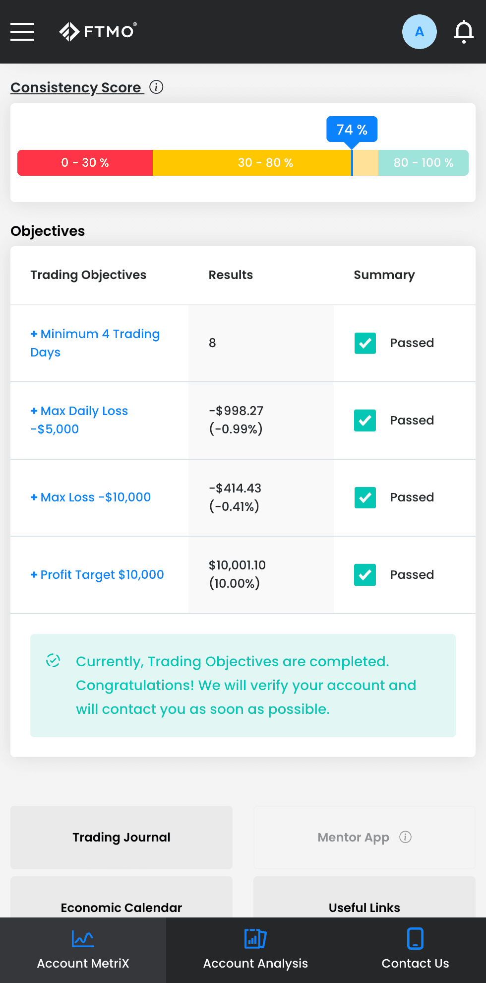Show Consistency Score info tooltip

tap(156, 87)
